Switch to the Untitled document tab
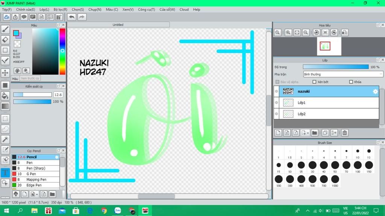 pyautogui.click(x=118, y=25)
